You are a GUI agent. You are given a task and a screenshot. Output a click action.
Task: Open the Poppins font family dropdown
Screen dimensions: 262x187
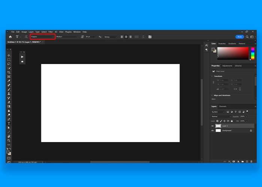pos(43,37)
